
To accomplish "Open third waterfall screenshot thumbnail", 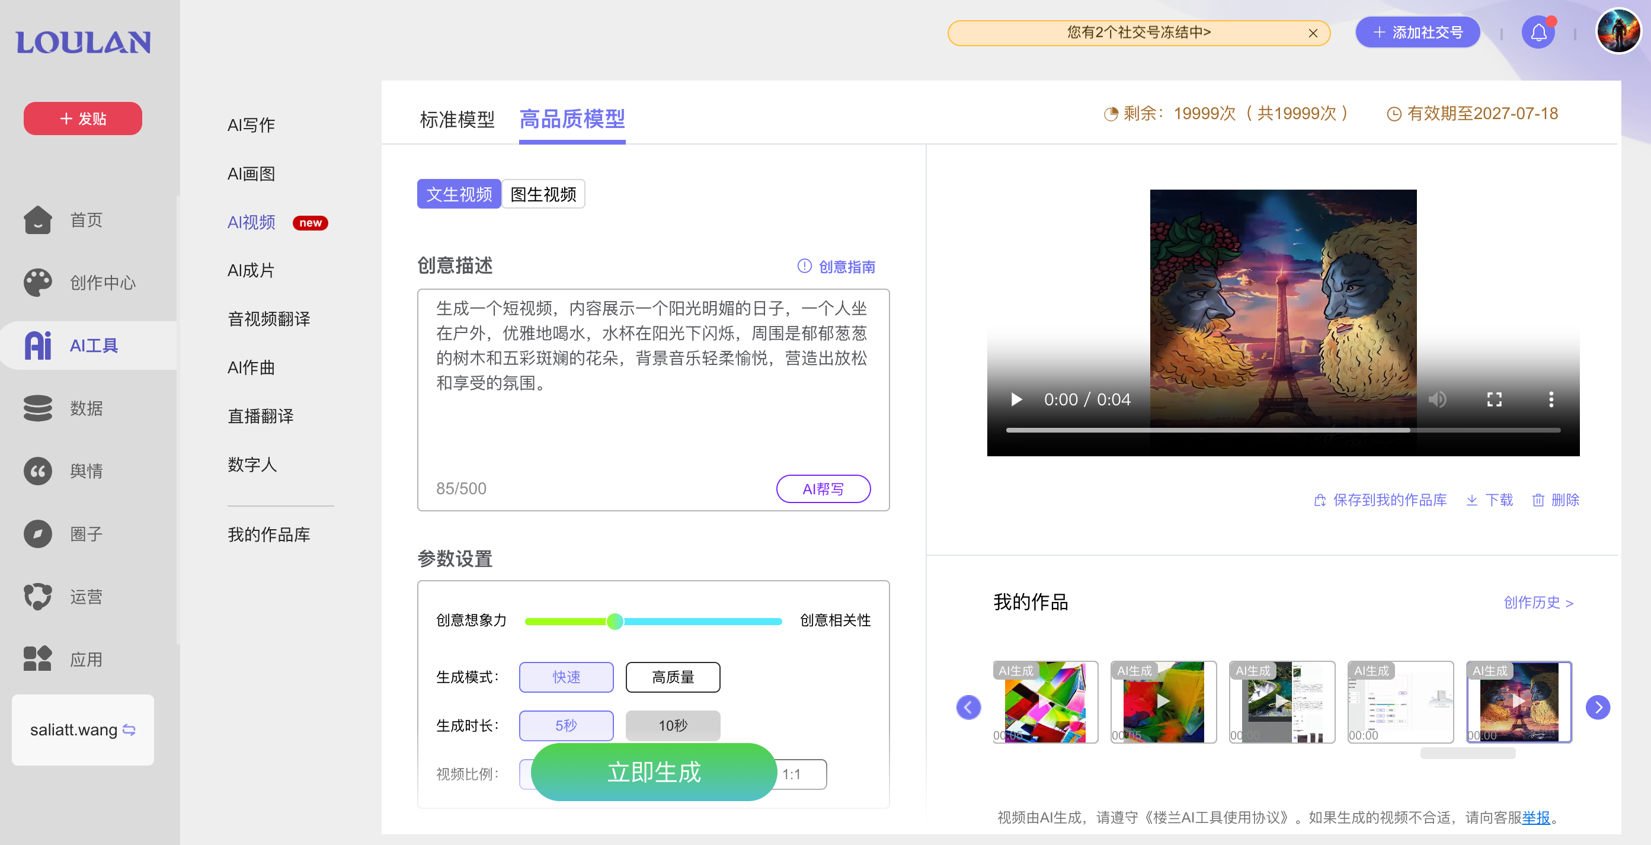I will tap(1282, 702).
